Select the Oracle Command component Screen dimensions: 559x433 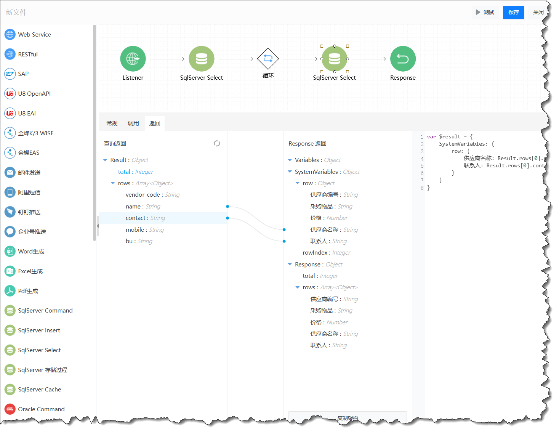pos(41,409)
